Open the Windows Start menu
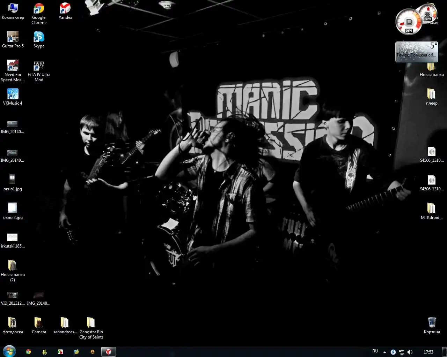The height and width of the screenshot is (357, 447). point(9,351)
